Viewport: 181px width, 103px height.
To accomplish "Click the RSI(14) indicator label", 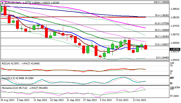I will [x=7, y=63].
